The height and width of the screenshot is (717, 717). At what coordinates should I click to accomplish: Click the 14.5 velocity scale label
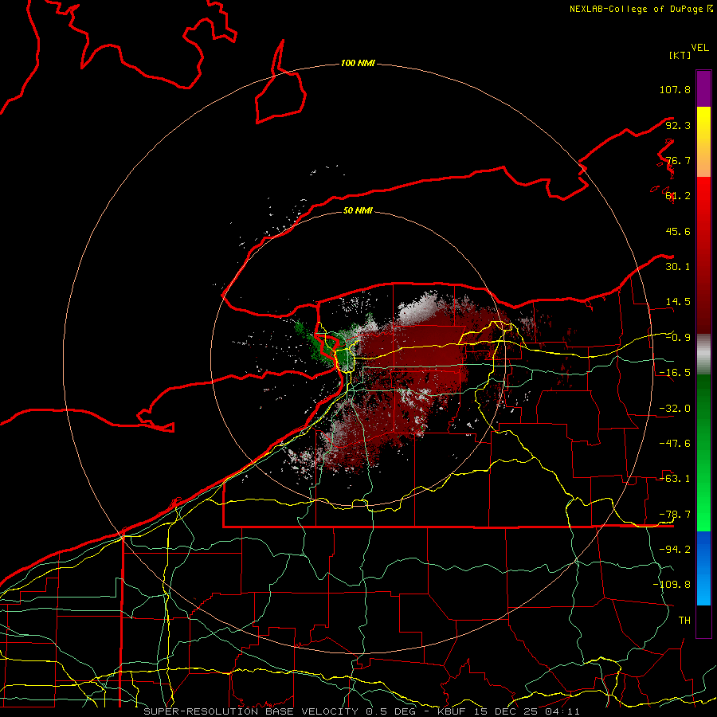[678, 302]
